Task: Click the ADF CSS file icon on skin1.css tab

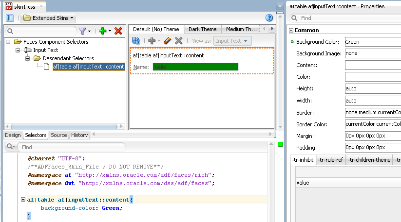Action: point(9,6)
